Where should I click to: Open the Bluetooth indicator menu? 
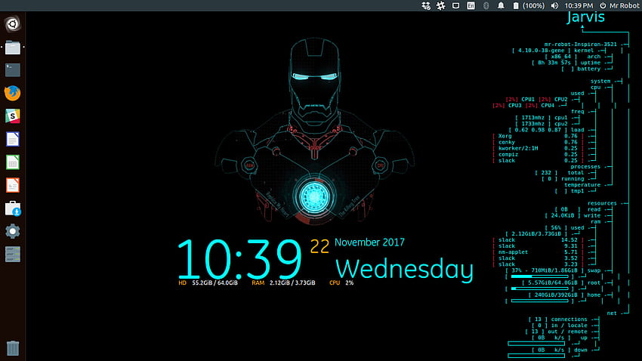(x=486, y=6)
